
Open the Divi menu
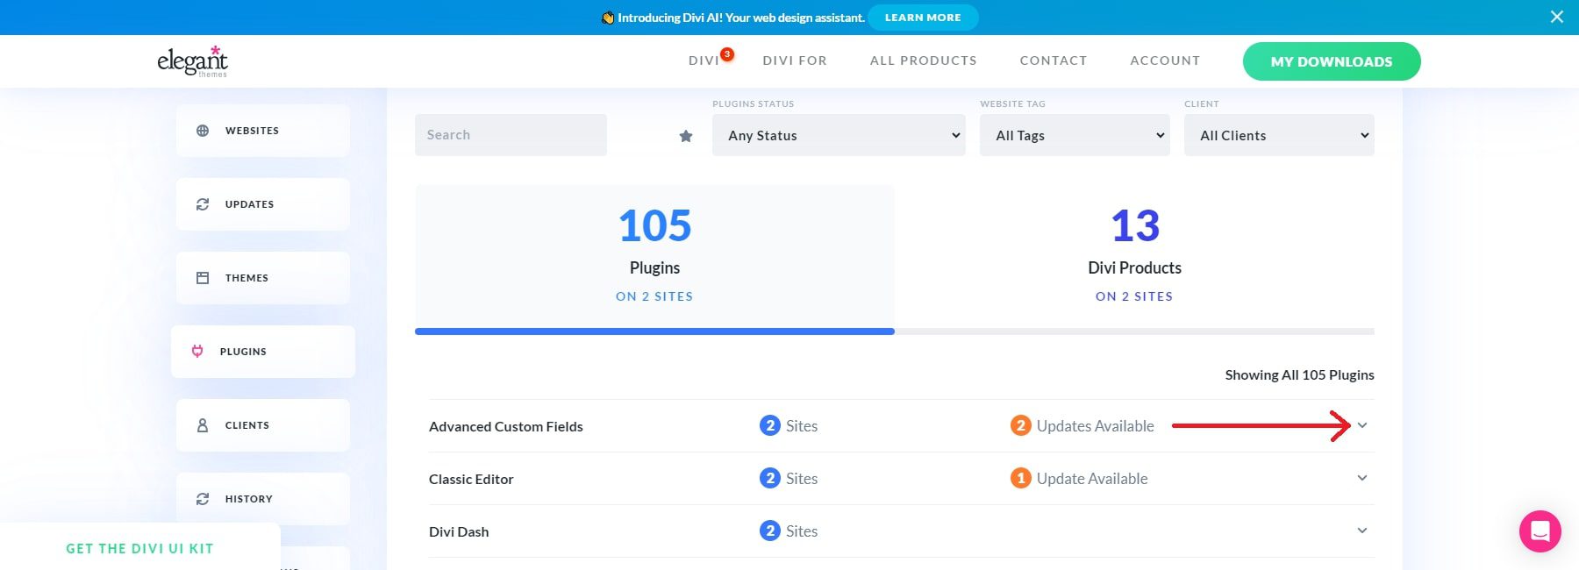pos(704,61)
